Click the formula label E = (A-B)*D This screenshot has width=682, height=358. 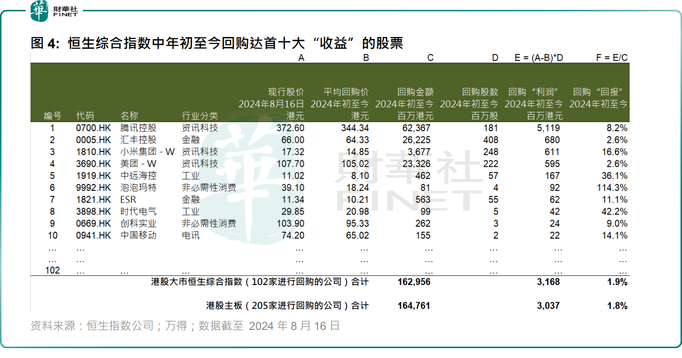point(539,58)
